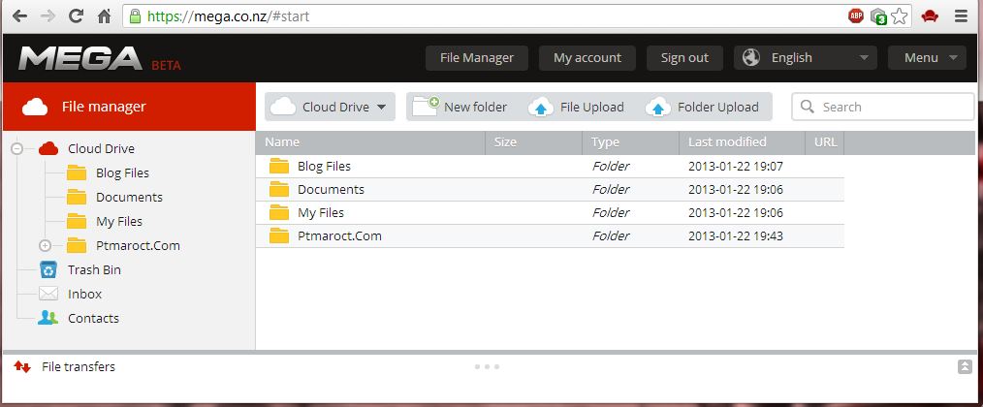Click the New folder plus icon
The image size is (983, 407).
[426, 106]
